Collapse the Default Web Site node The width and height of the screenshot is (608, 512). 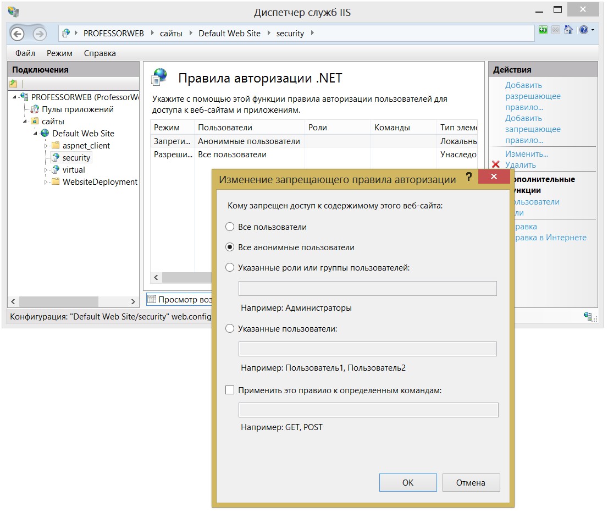[35, 134]
